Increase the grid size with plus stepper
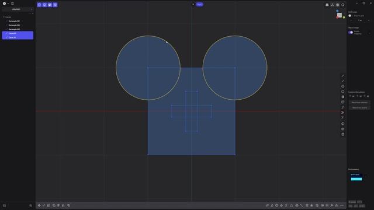Image resolution: width=374 pixels, height=210 pixels. coord(369,20)
